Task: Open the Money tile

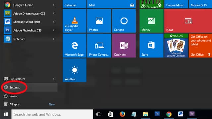Action: pyautogui.click(x=151, y=21)
